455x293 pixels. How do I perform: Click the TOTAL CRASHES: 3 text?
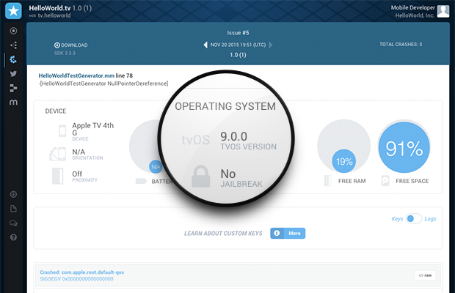(401, 44)
